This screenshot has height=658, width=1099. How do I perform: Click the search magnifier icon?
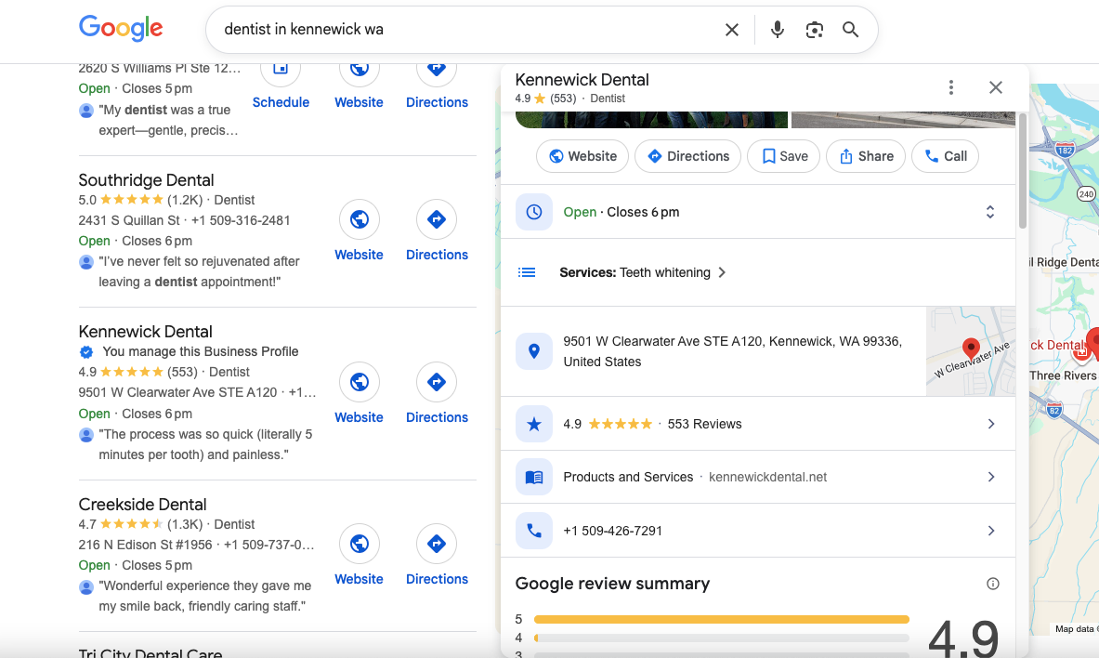(x=850, y=30)
